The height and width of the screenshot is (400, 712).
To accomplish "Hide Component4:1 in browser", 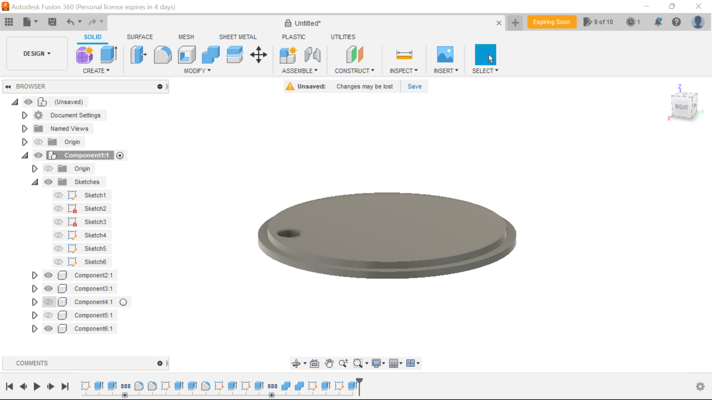I will coord(49,302).
